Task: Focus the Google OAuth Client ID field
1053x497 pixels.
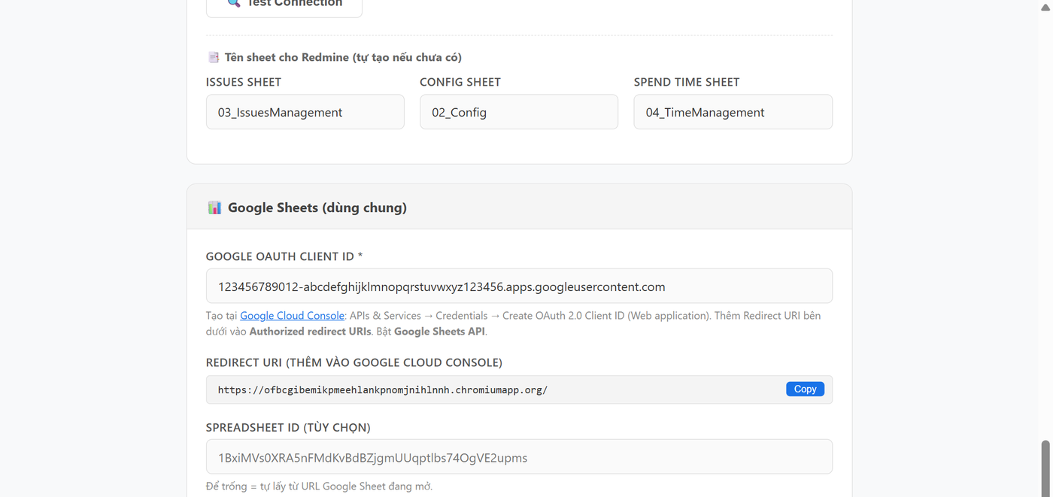Action: [x=519, y=286]
